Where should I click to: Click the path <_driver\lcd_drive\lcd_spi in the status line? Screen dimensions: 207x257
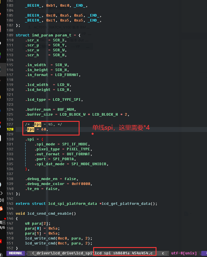click(x=62, y=253)
